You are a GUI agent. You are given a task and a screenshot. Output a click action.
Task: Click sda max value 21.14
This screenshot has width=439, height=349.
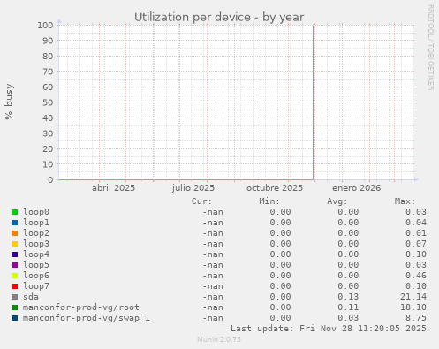(413, 297)
